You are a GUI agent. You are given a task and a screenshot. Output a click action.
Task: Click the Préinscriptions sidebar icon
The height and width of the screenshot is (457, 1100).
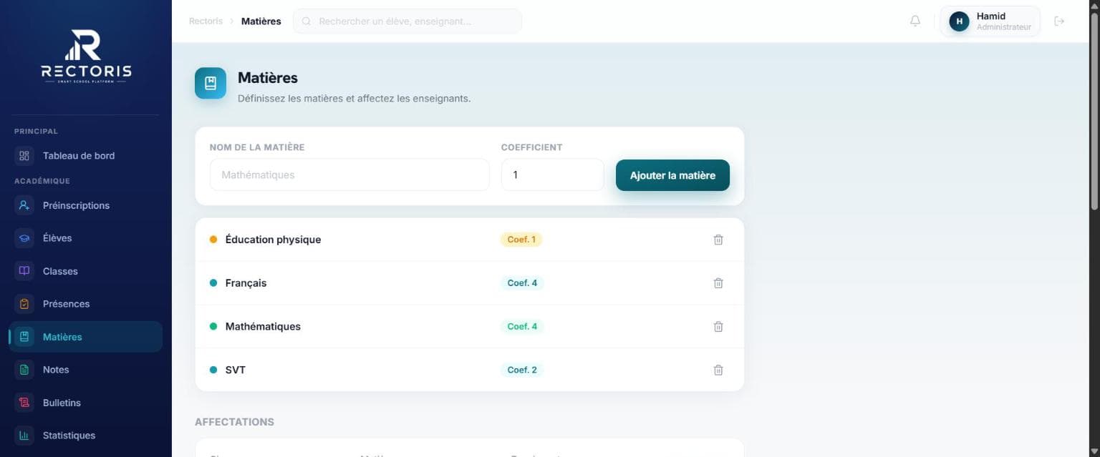pyautogui.click(x=24, y=205)
